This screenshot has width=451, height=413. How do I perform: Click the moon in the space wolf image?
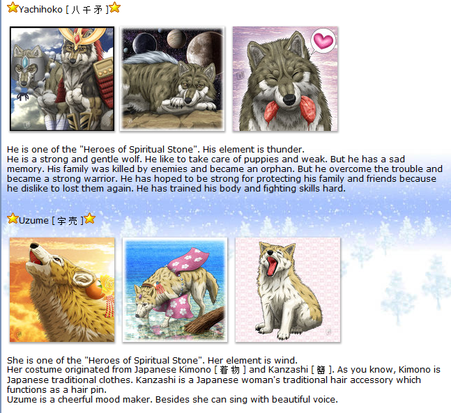coord(204,50)
